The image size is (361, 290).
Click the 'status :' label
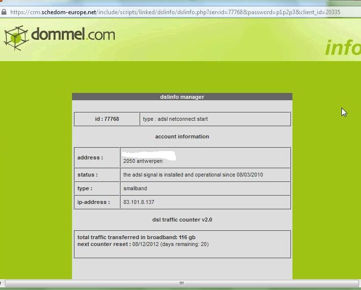click(x=88, y=175)
